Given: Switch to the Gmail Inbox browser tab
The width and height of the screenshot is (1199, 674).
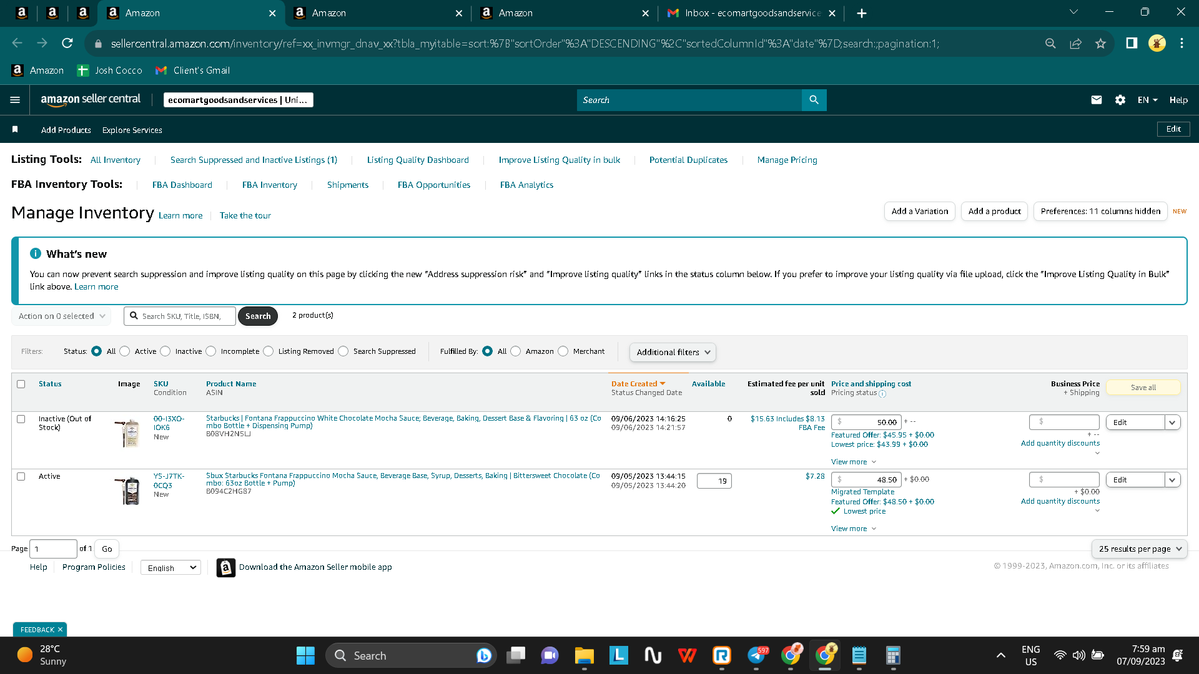Looking at the screenshot, I should 752,13.
